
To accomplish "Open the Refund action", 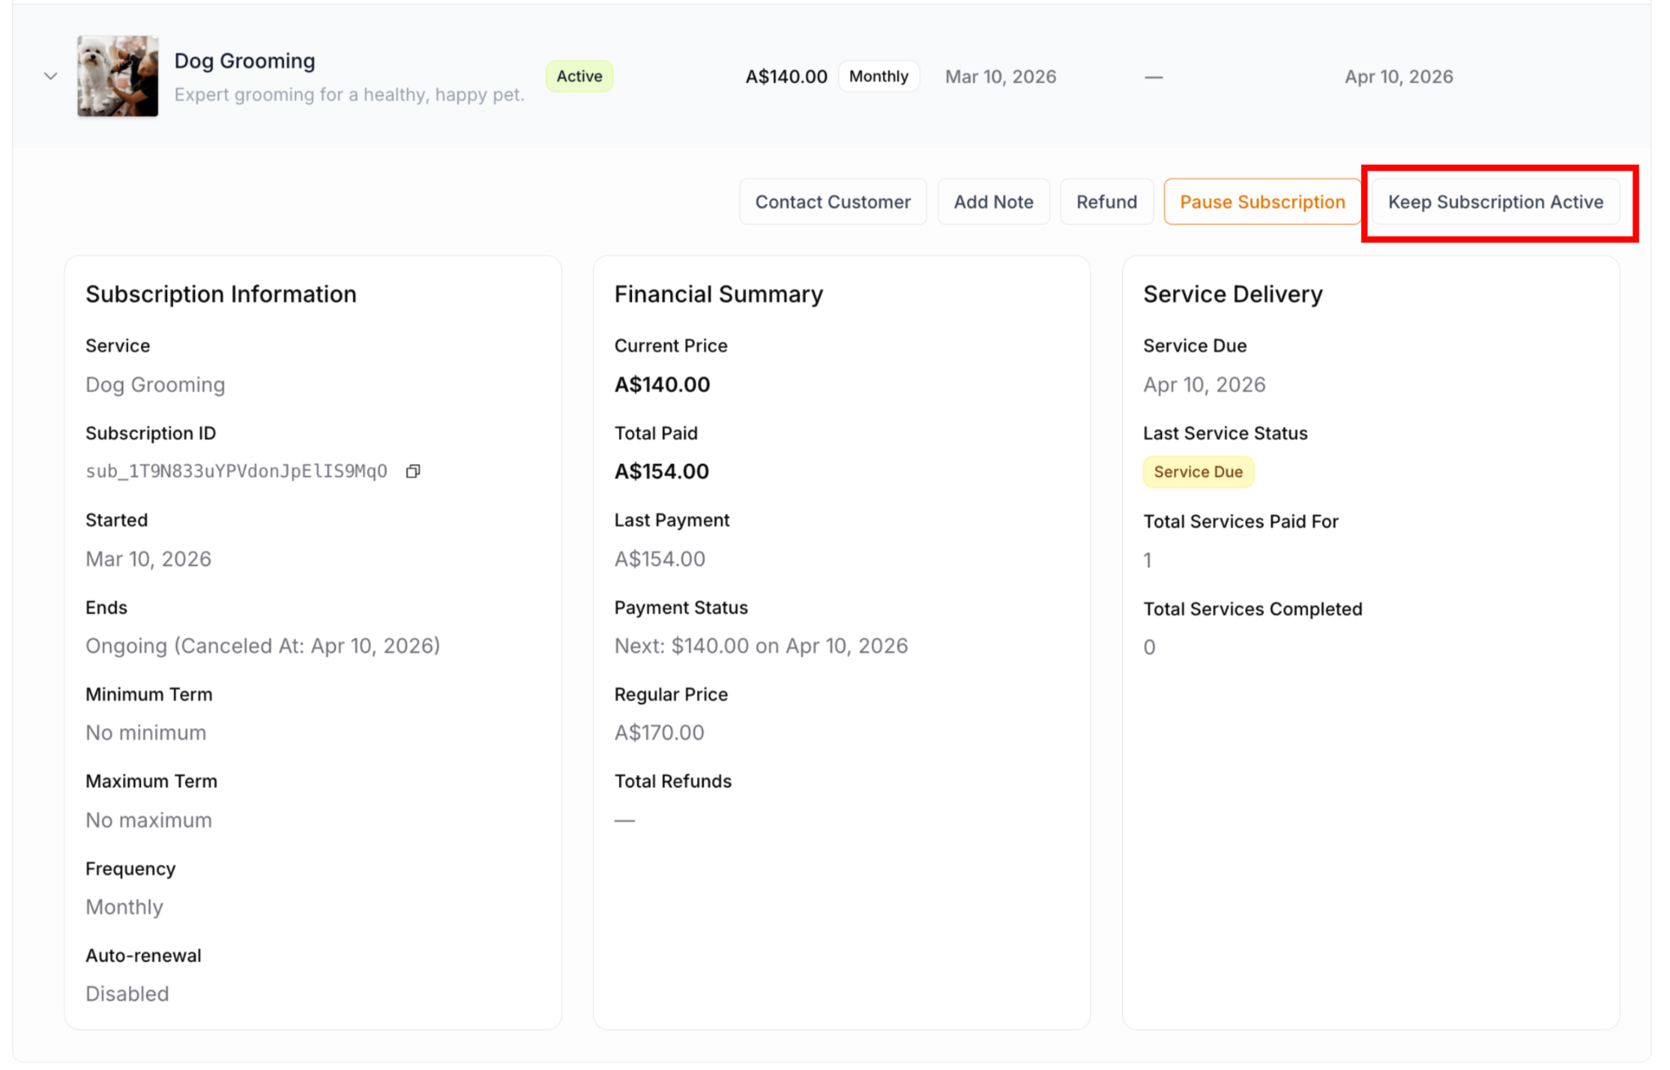I will tap(1106, 201).
